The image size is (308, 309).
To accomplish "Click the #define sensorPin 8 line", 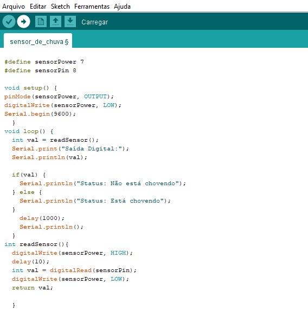I will click(40, 71).
